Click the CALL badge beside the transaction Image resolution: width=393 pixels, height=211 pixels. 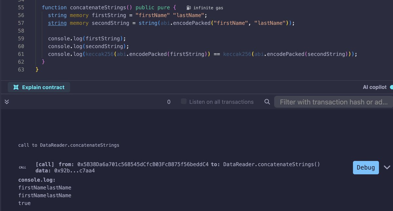point(22,167)
